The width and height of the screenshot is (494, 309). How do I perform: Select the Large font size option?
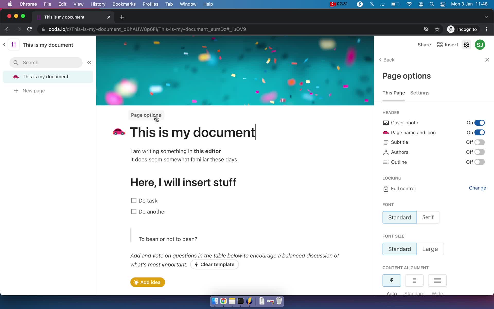tap(430, 249)
